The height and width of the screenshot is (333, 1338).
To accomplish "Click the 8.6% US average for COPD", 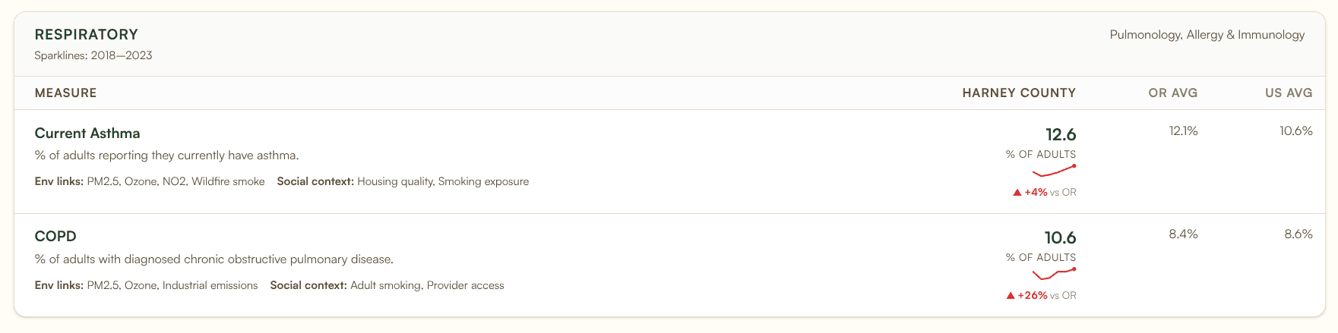I will point(1298,234).
